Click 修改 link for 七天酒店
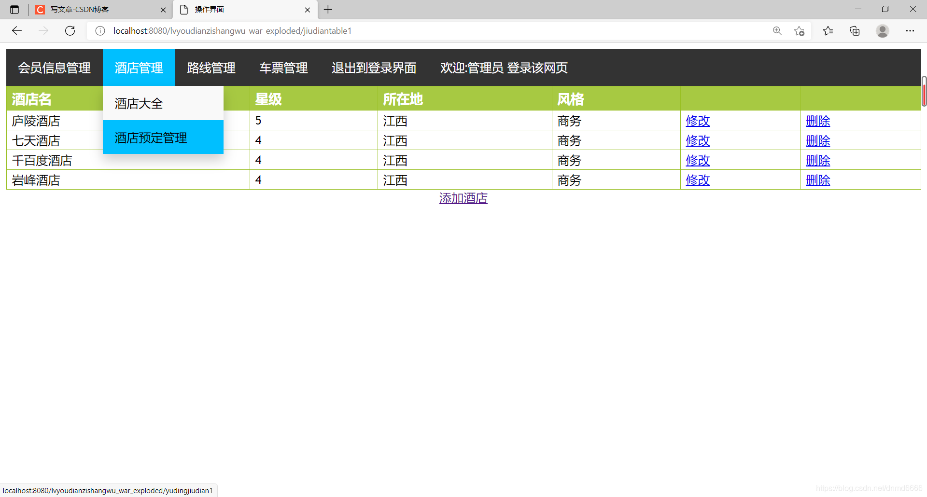This screenshot has width=927, height=497. 698,140
